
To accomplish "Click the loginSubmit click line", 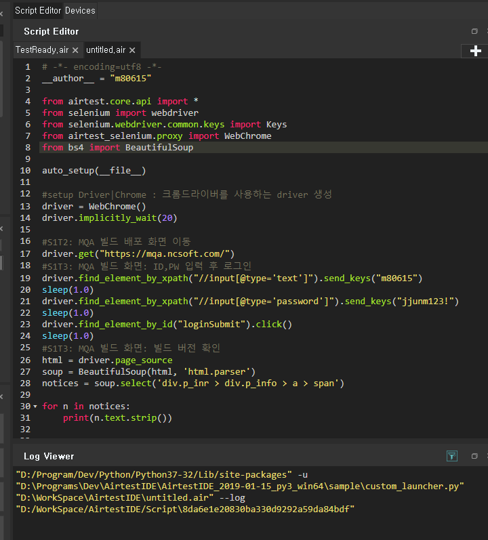I will tap(167, 325).
